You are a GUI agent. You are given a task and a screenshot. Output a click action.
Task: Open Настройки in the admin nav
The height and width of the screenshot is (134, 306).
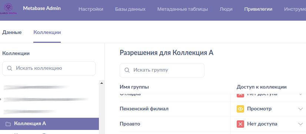pos(91,9)
